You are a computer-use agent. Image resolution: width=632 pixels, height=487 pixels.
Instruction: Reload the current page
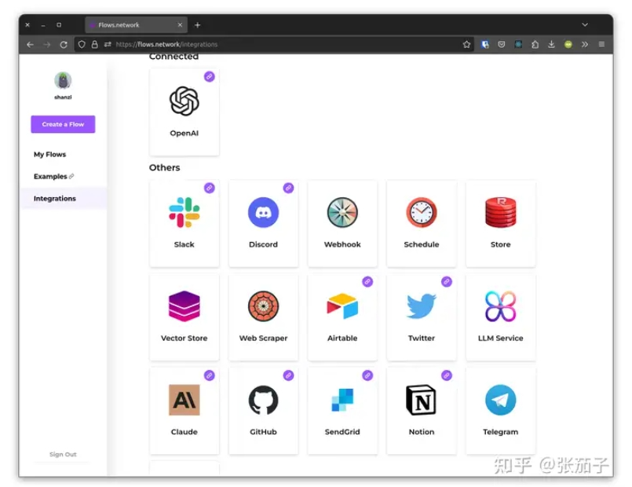pos(64,44)
